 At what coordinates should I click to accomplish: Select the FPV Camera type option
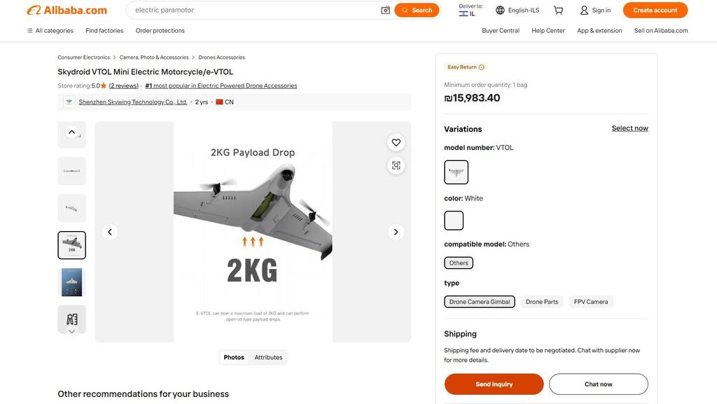click(x=591, y=302)
